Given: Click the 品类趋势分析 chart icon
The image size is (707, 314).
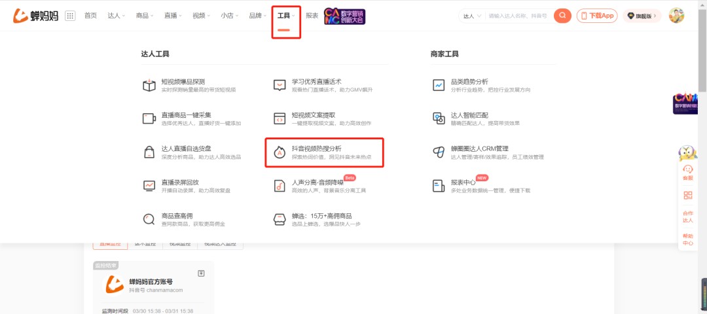Looking at the screenshot, I should [x=438, y=85].
